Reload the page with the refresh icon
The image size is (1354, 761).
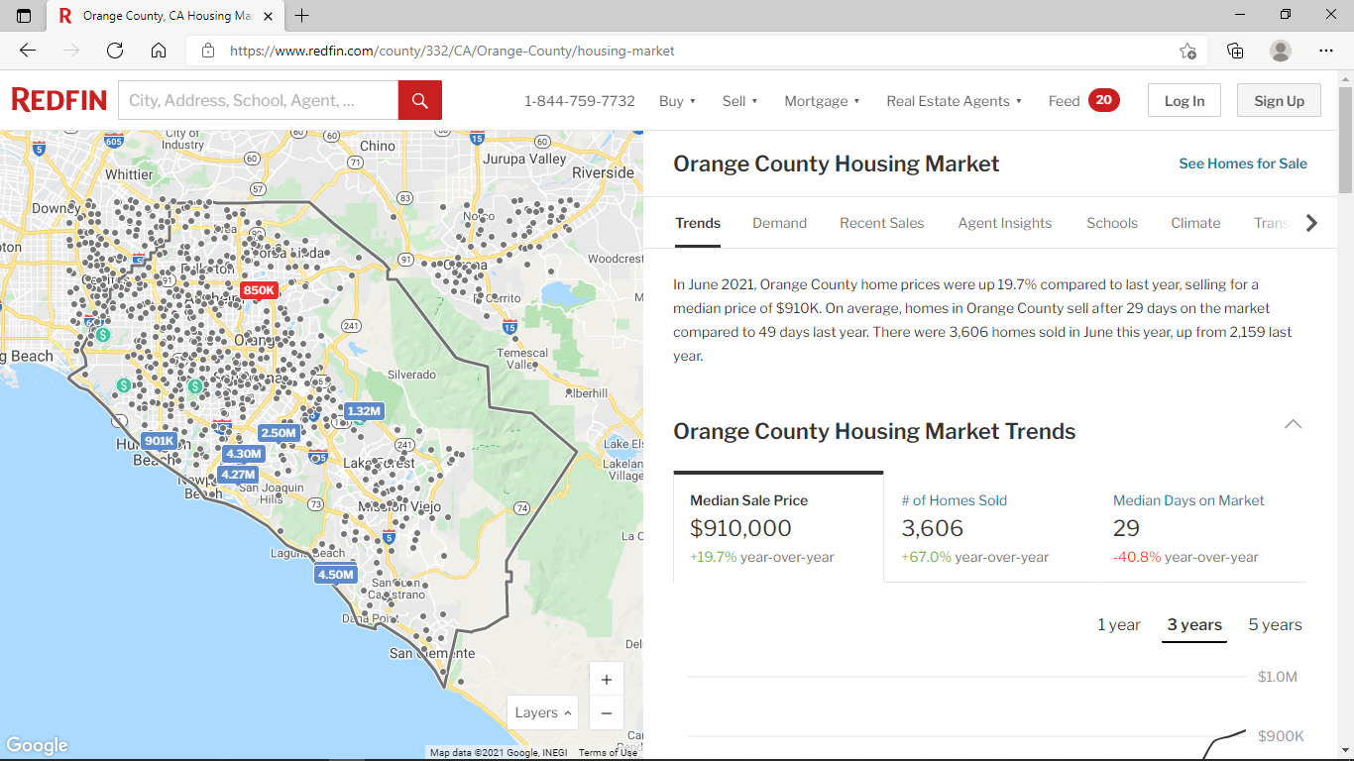tap(115, 51)
